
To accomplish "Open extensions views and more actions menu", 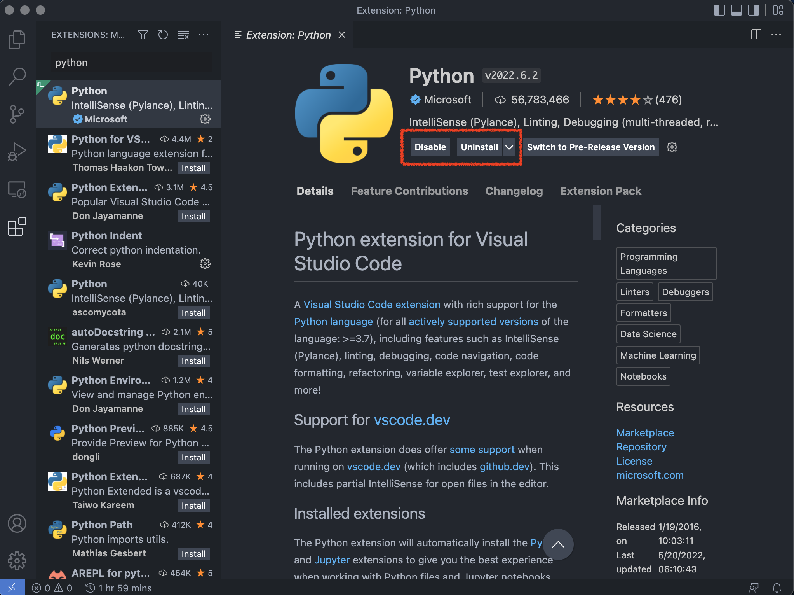I will tap(204, 35).
